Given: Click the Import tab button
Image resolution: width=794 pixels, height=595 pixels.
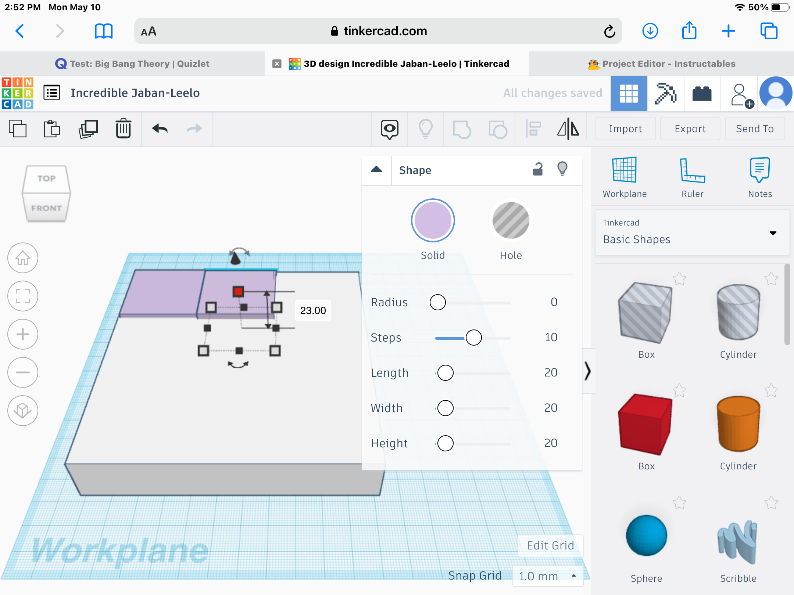Looking at the screenshot, I should coord(625,128).
